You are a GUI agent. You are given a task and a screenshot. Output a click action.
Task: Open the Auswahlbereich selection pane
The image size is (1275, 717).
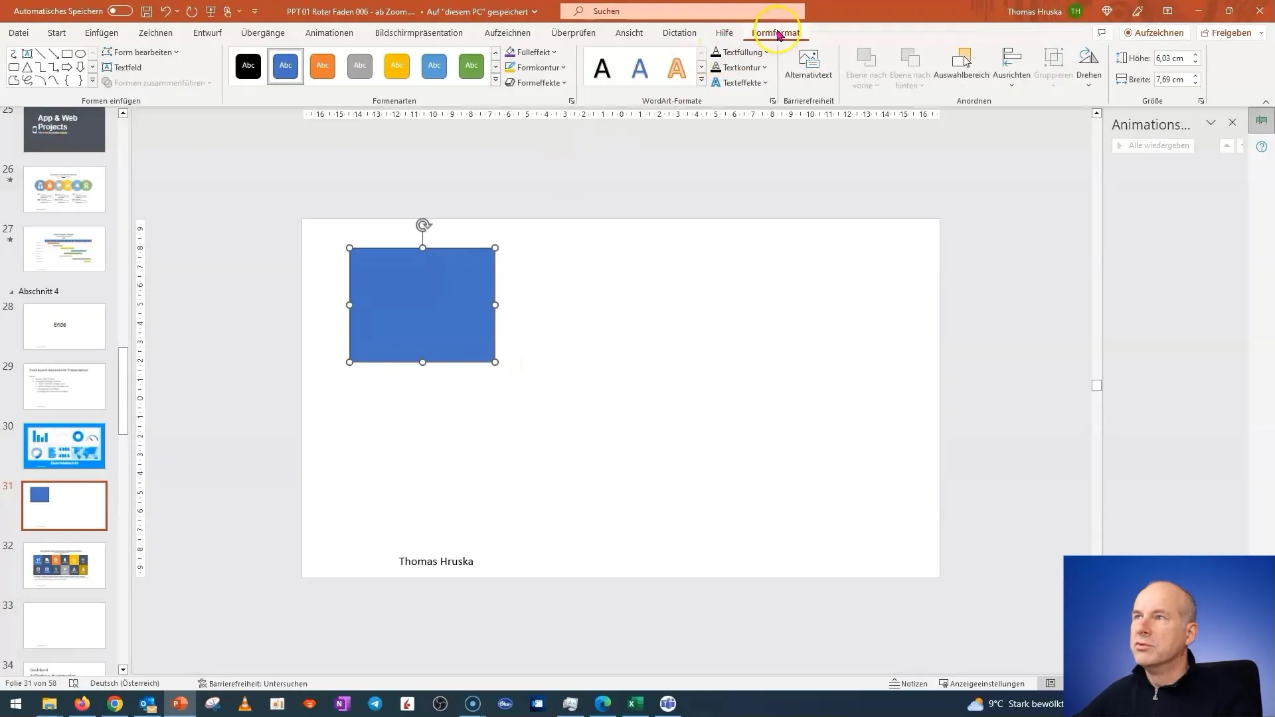click(x=961, y=65)
